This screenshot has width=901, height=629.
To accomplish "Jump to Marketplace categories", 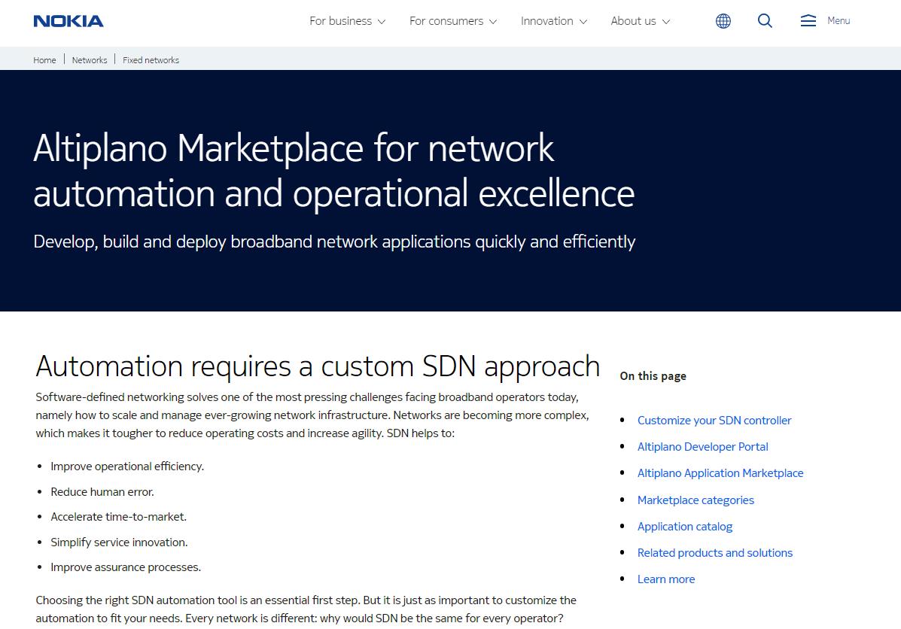I will (x=695, y=500).
